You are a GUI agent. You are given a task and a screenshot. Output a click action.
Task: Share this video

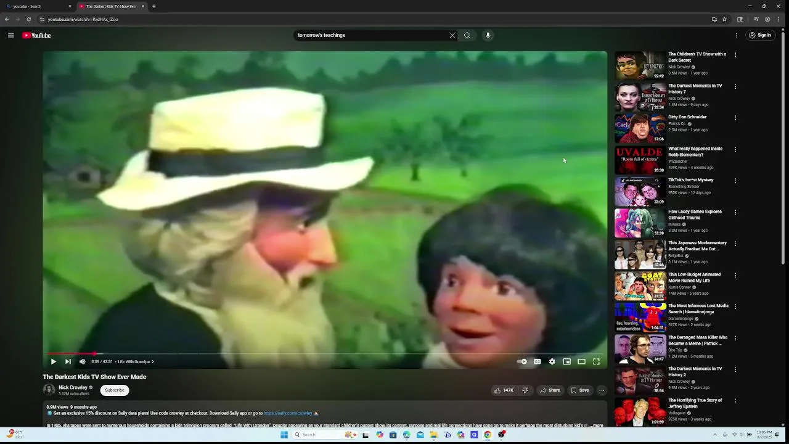point(550,390)
